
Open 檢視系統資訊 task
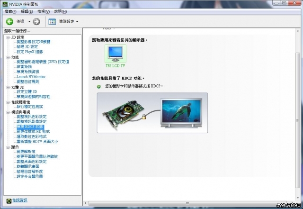click(x=28, y=72)
